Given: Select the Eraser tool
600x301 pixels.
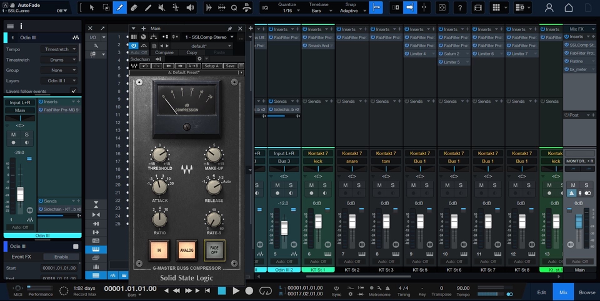Looking at the screenshot, I should click(x=134, y=7).
